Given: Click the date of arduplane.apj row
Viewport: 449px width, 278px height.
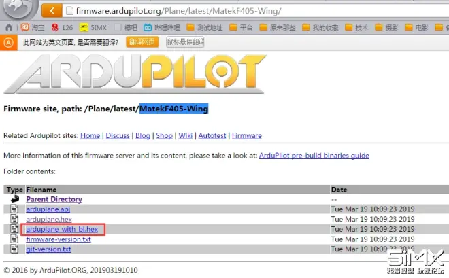Looking at the screenshot, I should pyautogui.click(x=373, y=209).
